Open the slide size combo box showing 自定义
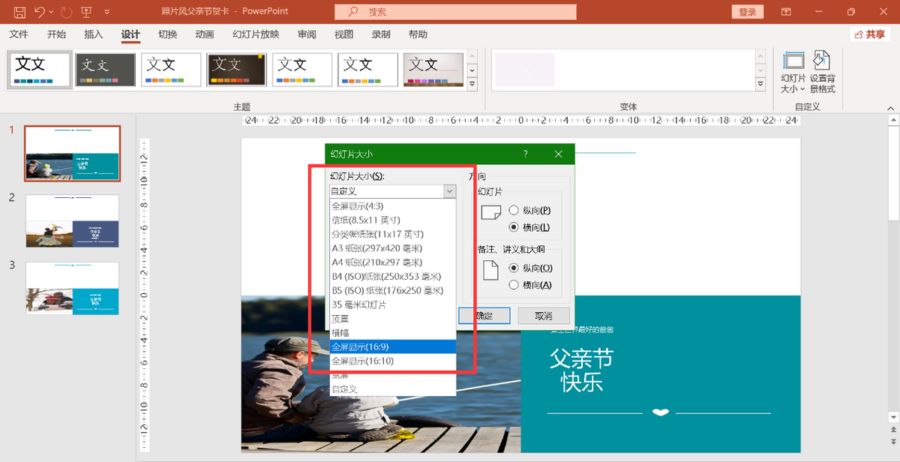Image resolution: width=900 pixels, height=462 pixels. click(x=448, y=190)
